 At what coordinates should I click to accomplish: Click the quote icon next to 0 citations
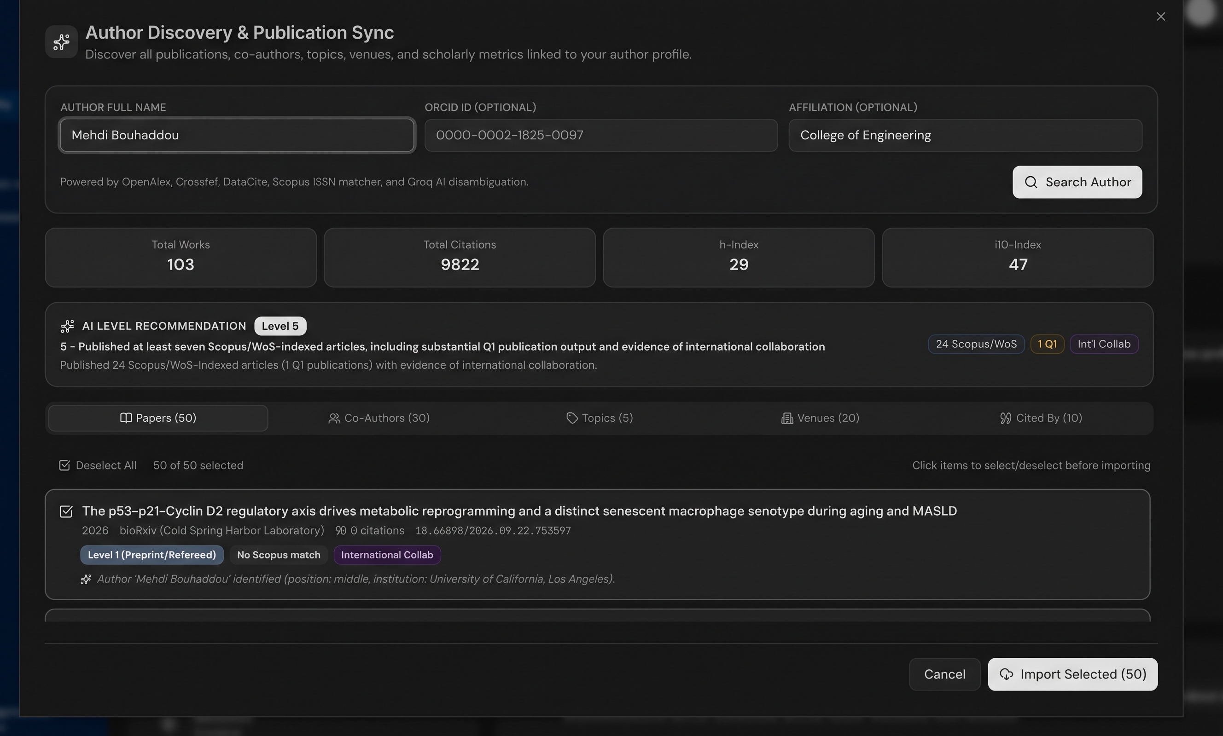(x=340, y=531)
